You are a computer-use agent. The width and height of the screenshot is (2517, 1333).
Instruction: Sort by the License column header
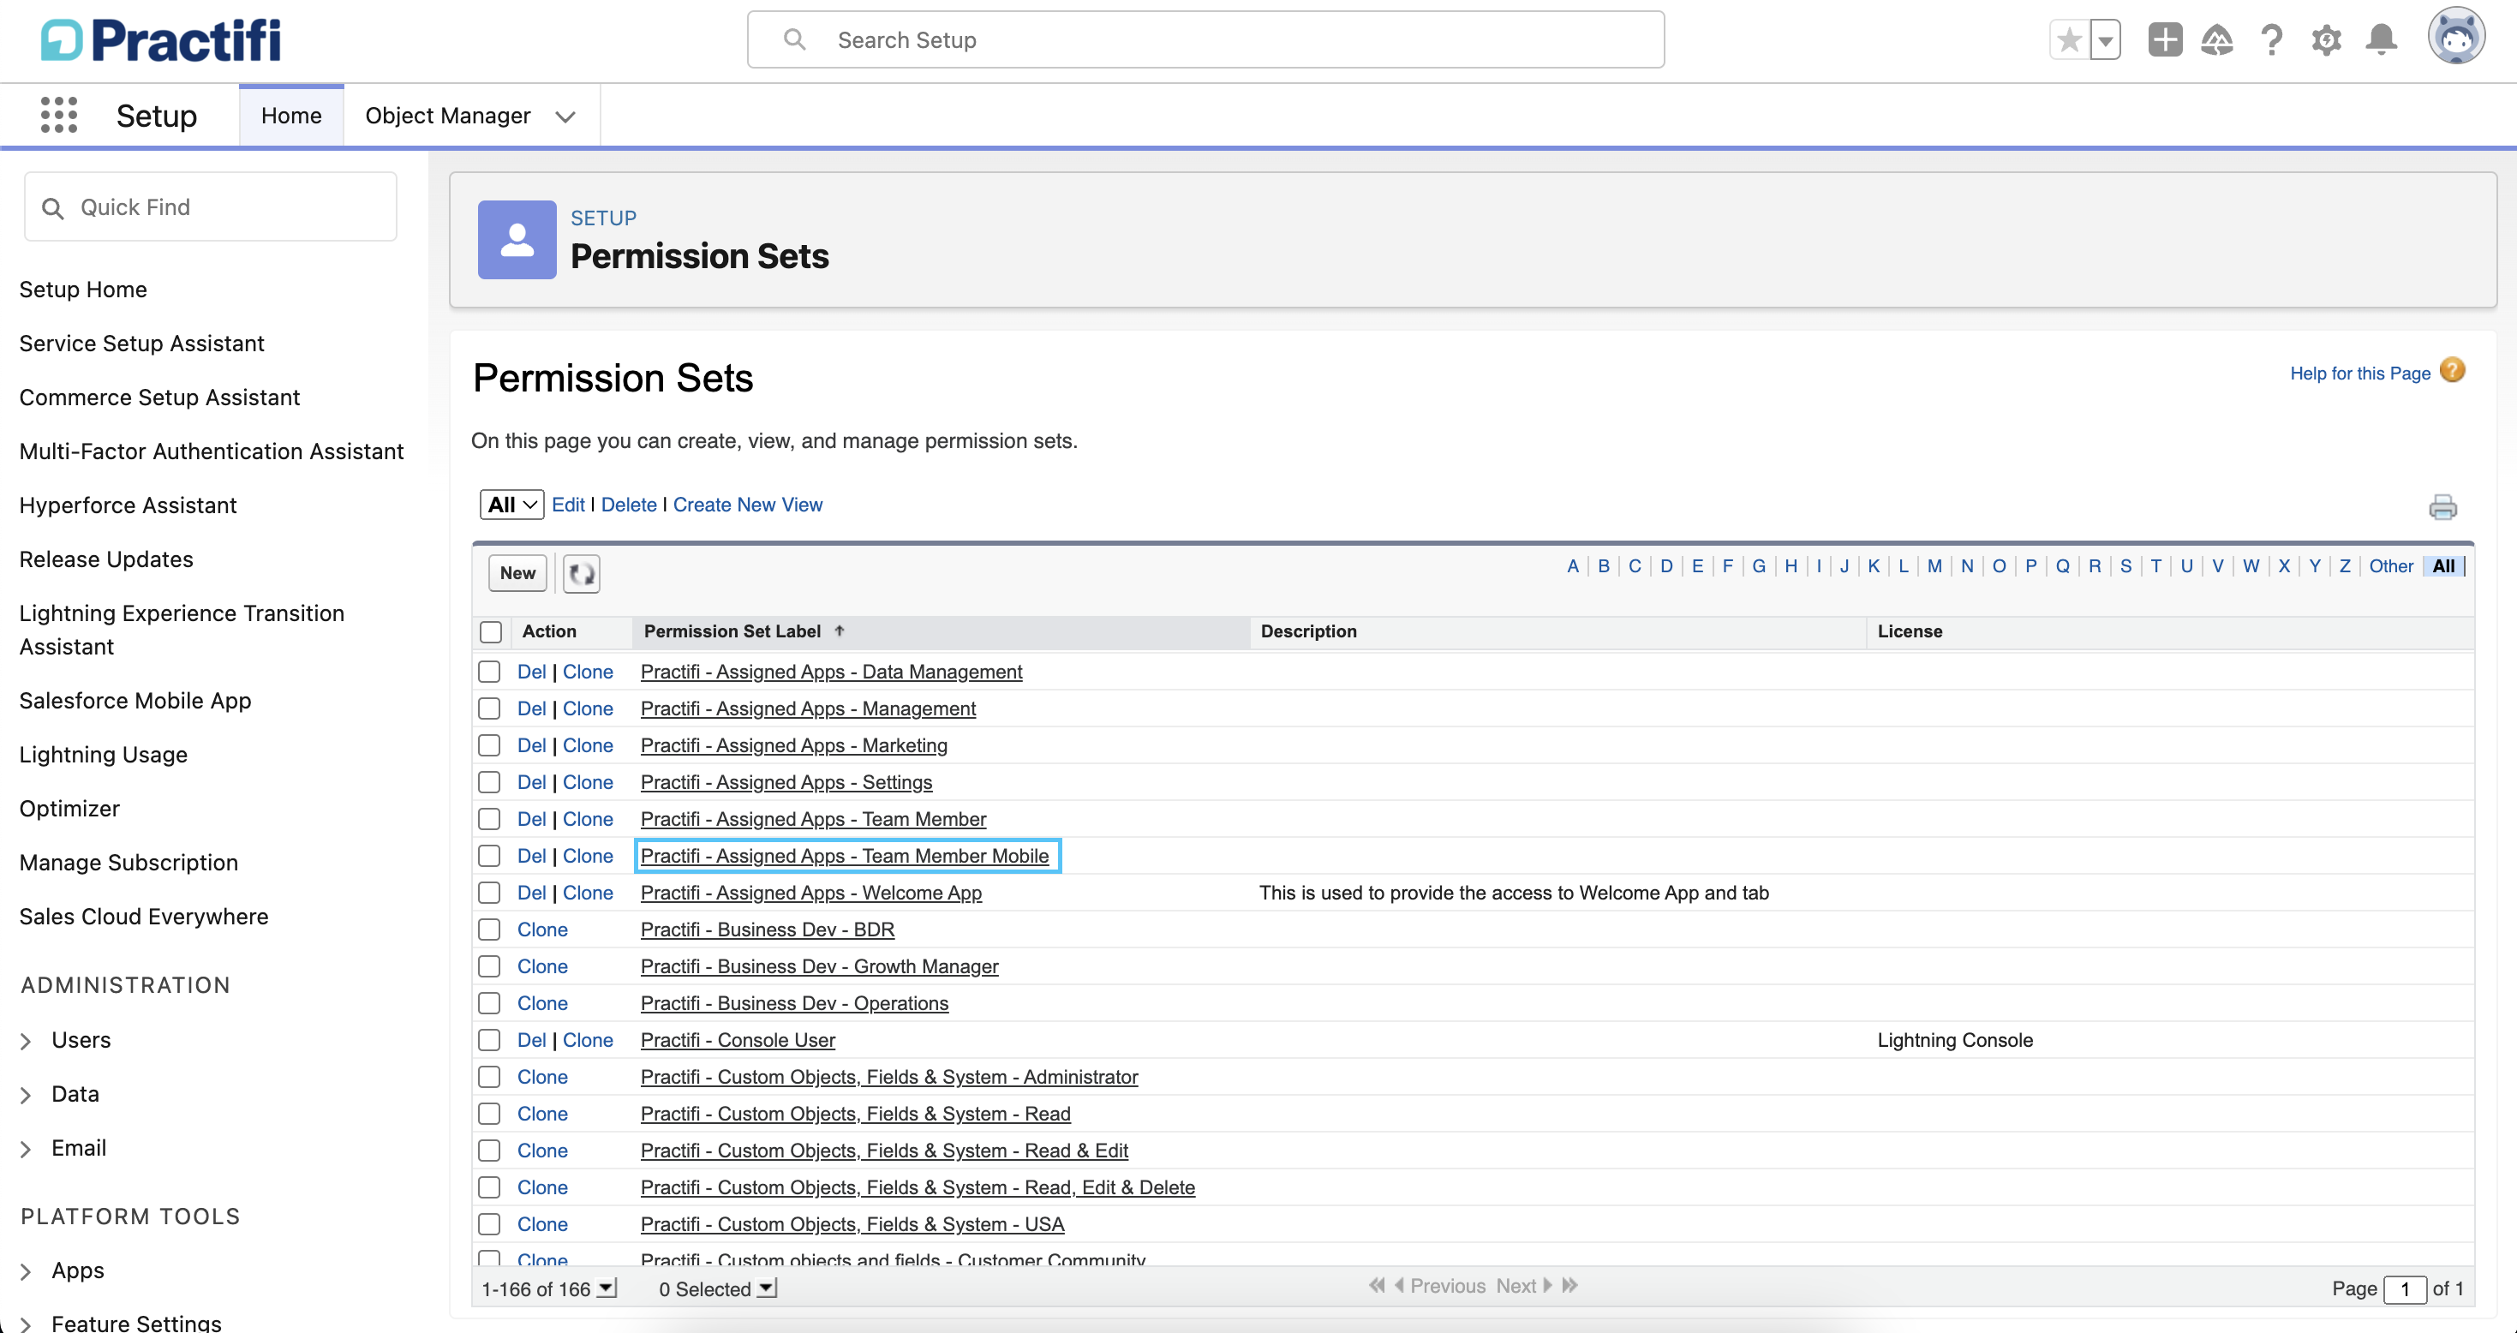pos(1910,631)
